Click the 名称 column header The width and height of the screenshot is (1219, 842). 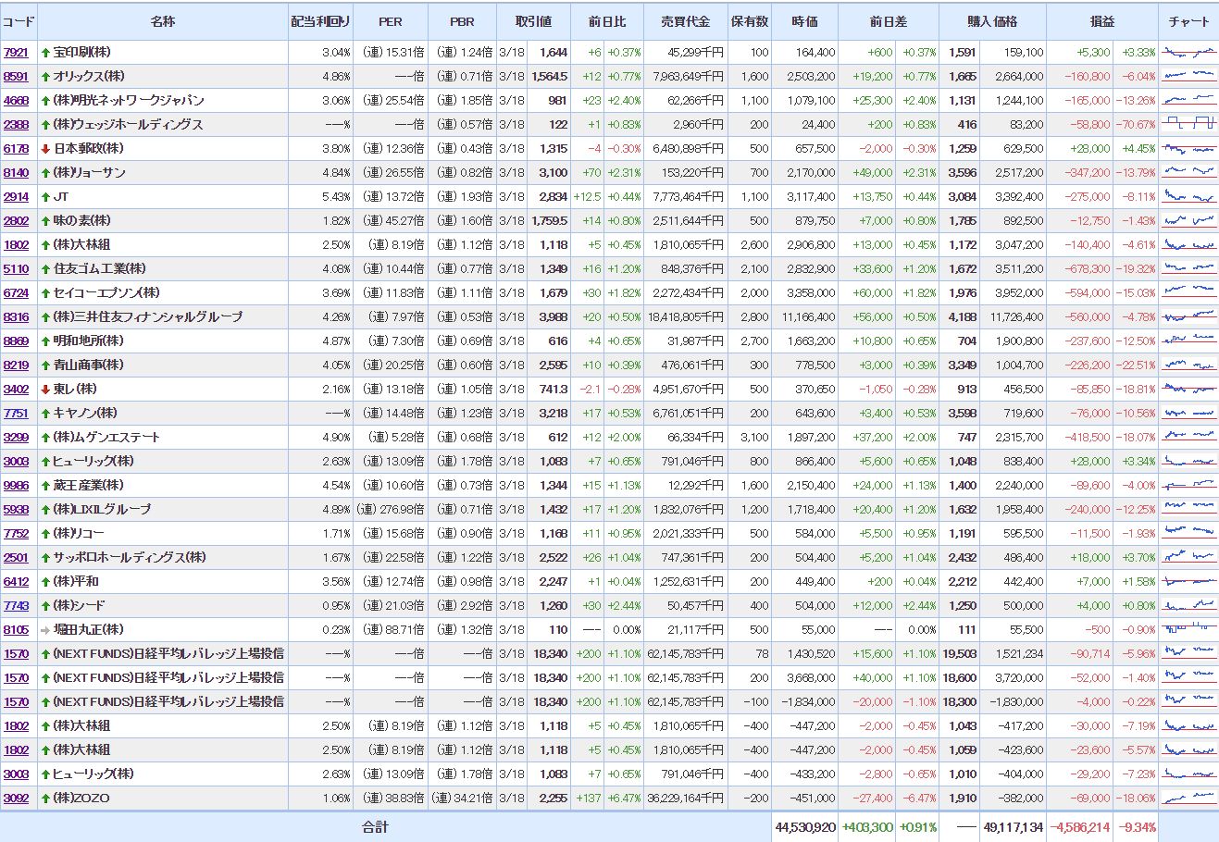pos(163,20)
